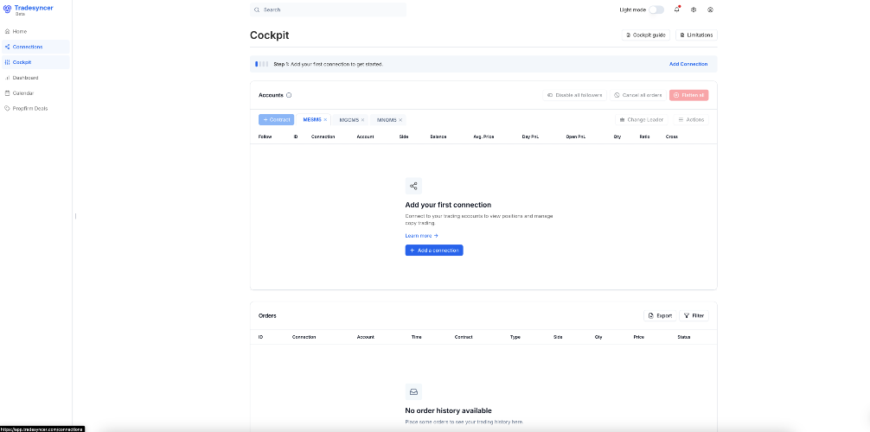The image size is (870, 432).
Task: Click the Orders 'Contract' column header
Action: pyautogui.click(x=464, y=337)
